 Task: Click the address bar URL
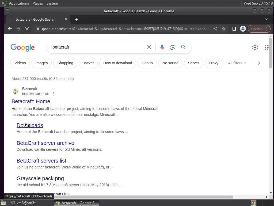[x=125, y=29]
